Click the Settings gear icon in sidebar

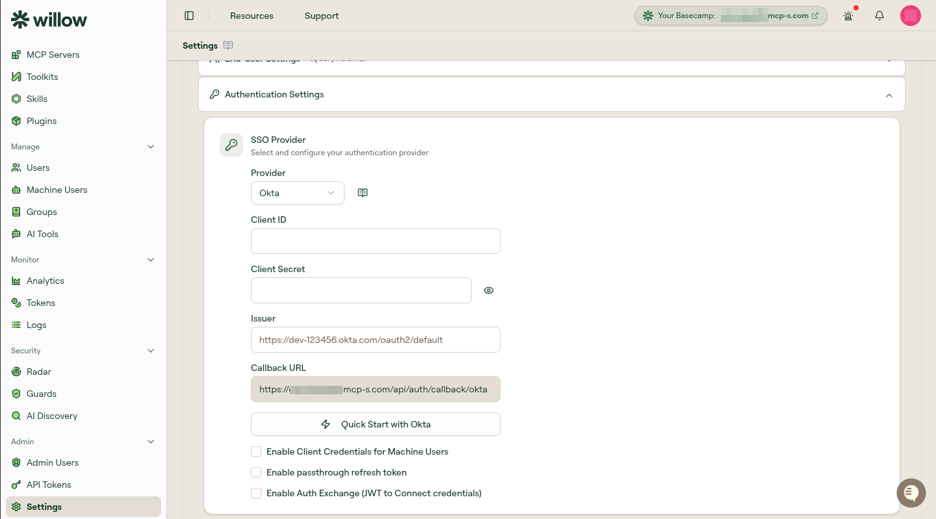point(16,507)
